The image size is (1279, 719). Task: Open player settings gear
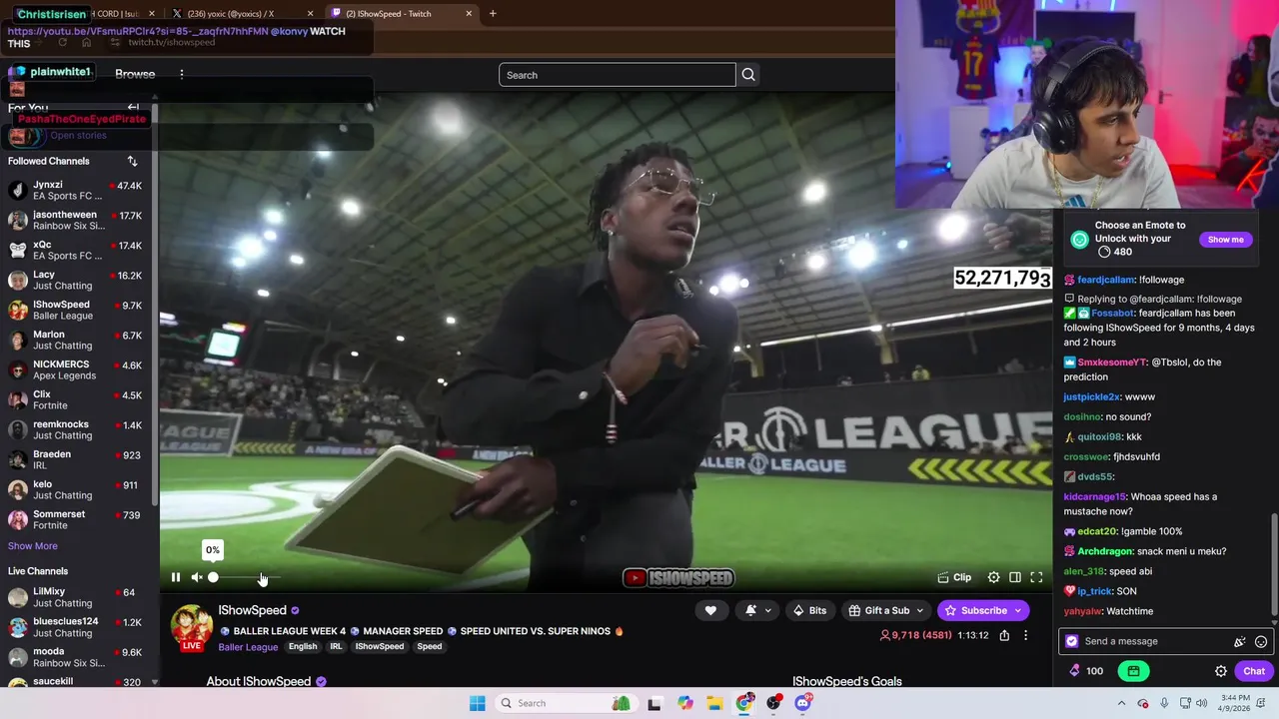(x=993, y=577)
